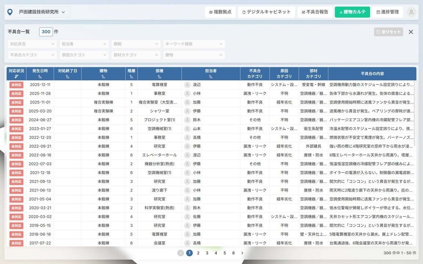Go to next page arrow
423x264 pixels.
(x=242, y=253)
